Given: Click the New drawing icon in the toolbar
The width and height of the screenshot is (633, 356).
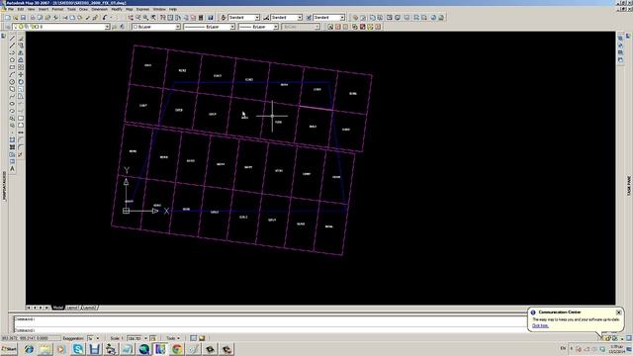Looking at the screenshot, I should coord(8,18).
